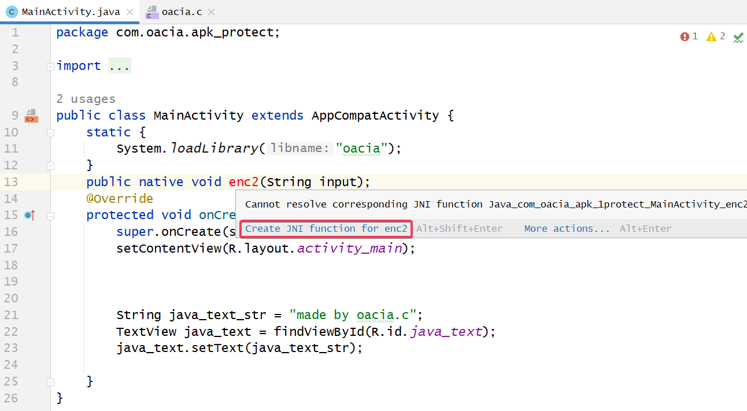Click the related C++ file gutter icon on line 9
Screen dimensions: 747x411
pos(31,116)
